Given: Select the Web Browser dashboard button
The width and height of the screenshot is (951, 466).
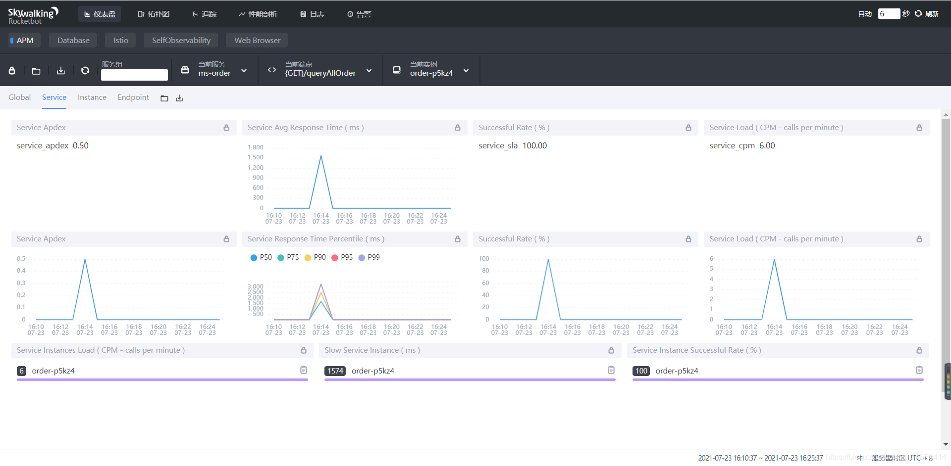Looking at the screenshot, I should [x=257, y=40].
